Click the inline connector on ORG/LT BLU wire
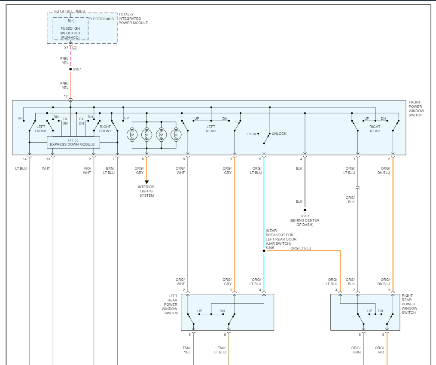The width and height of the screenshot is (436, 365). pyautogui.click(x=357, y=188)
